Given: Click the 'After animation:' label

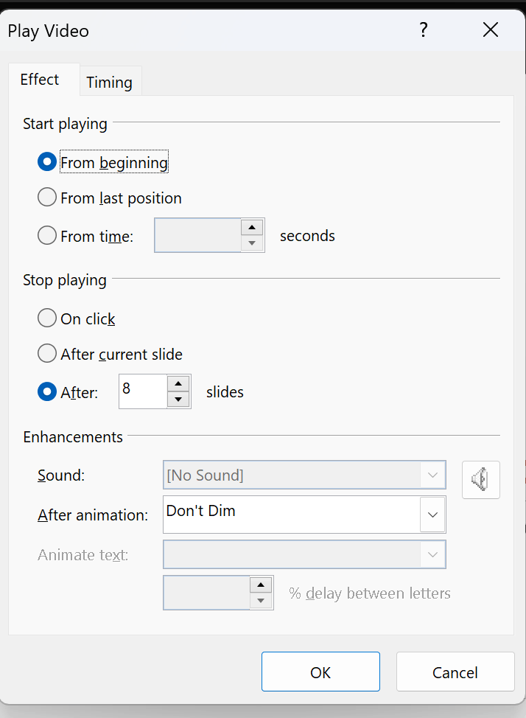Looking at the screenshot, I should [93, 515].
